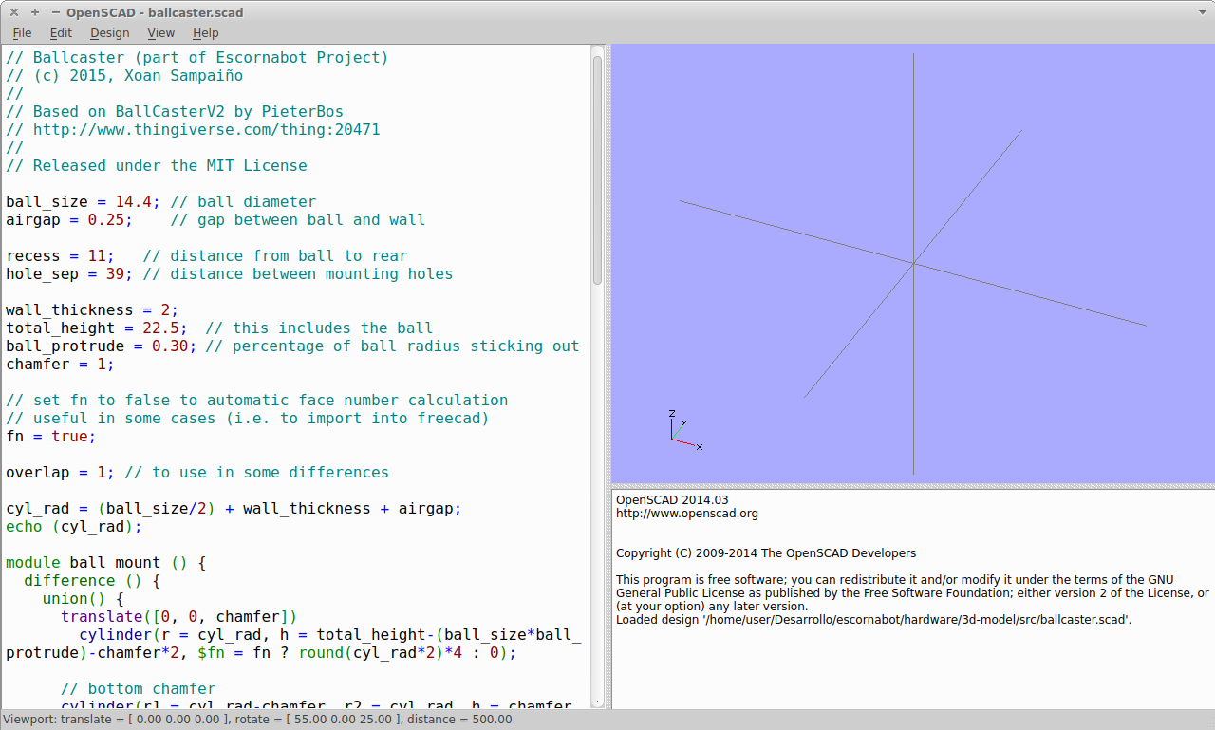This screenshot has width=1215, height=730.
Task: Open the Help menu
Action: [206, 33]
